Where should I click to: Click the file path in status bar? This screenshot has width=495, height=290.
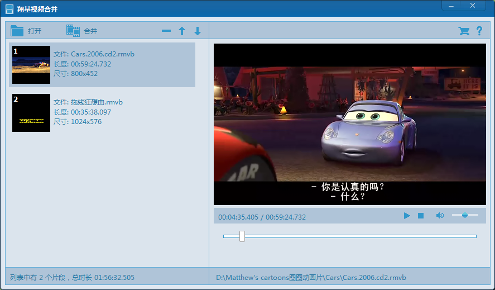pos(311,278)
